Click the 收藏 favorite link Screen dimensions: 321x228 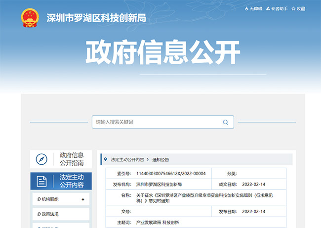[x=298, y=8]
